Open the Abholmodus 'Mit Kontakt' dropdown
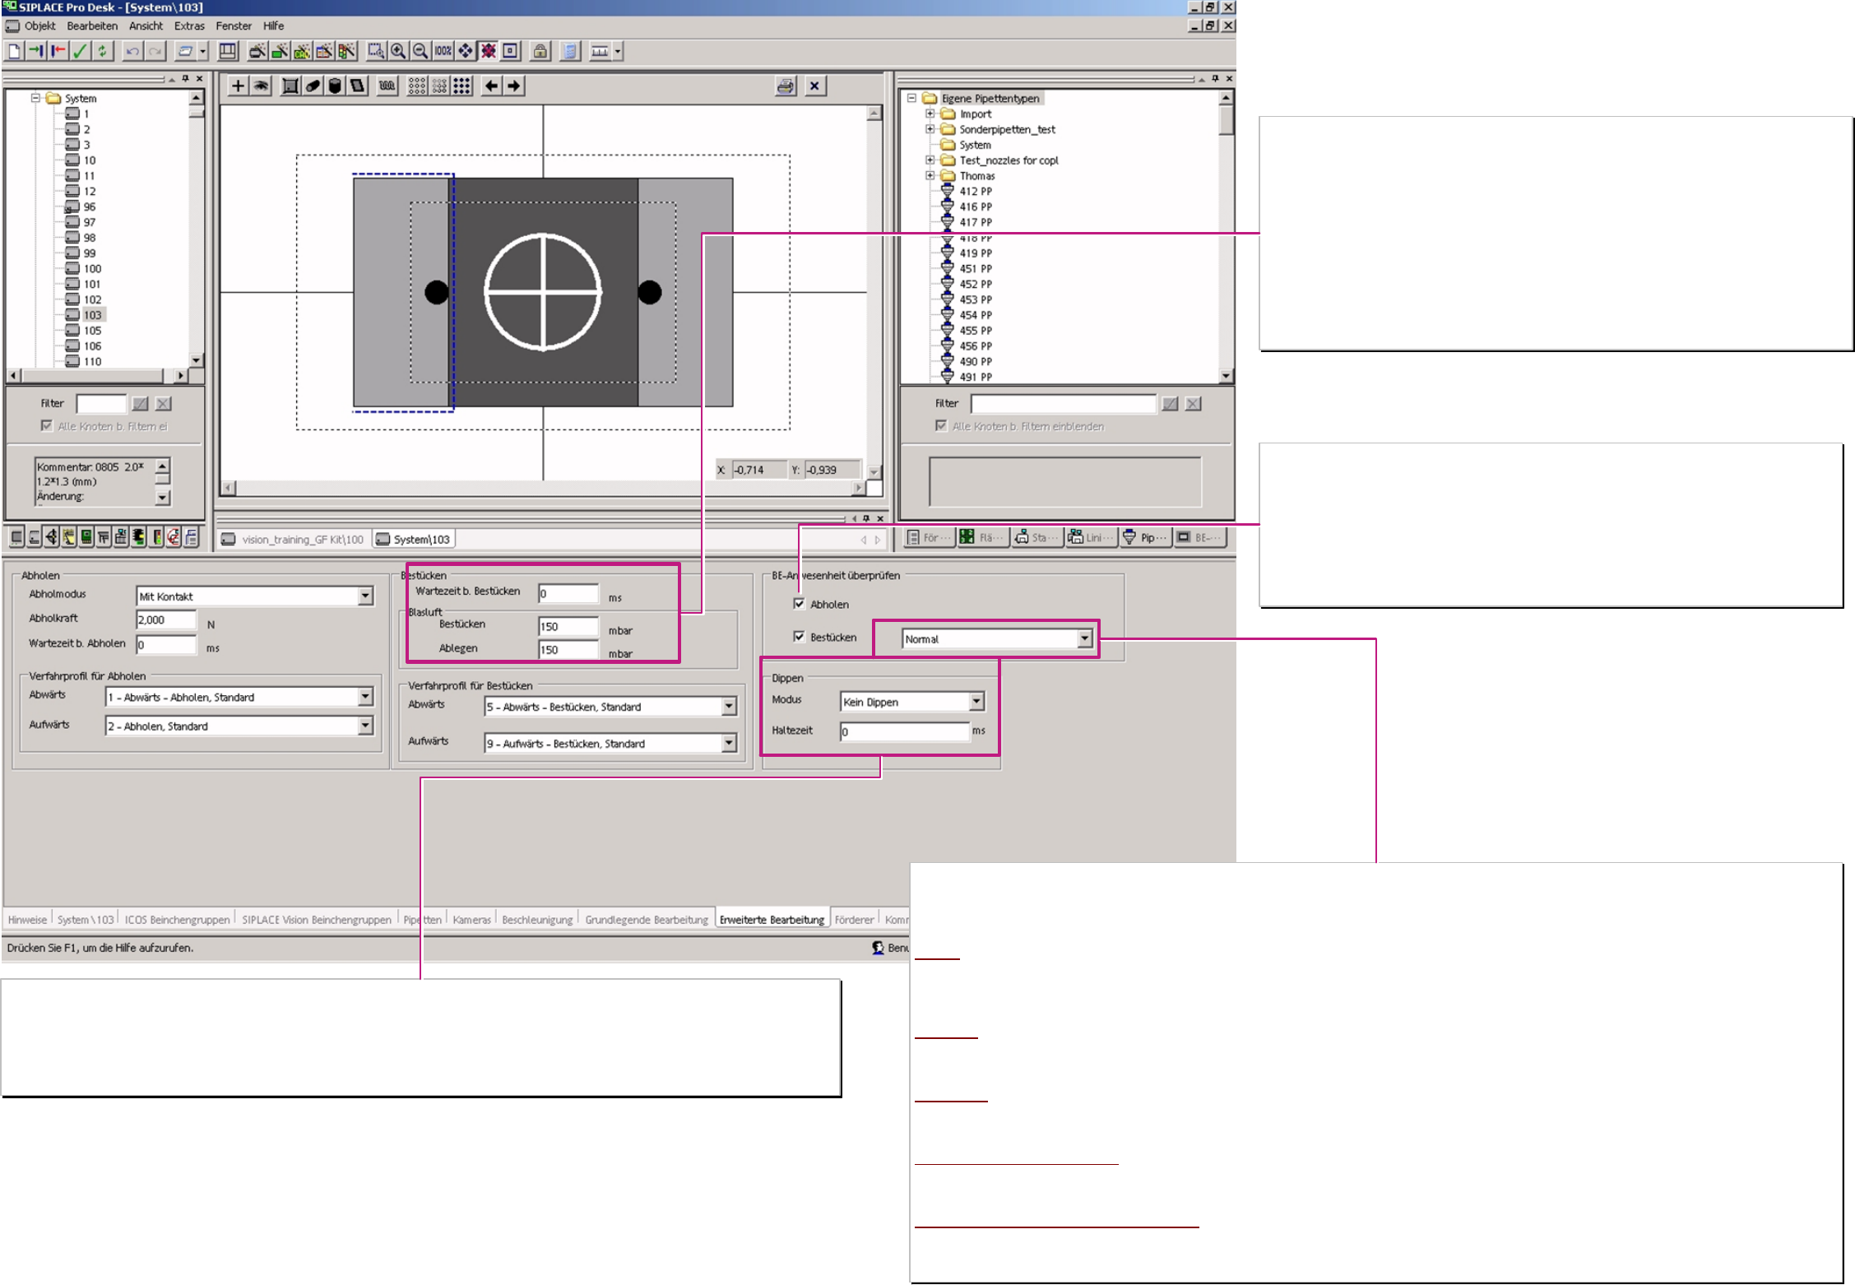 click(365, 596)
